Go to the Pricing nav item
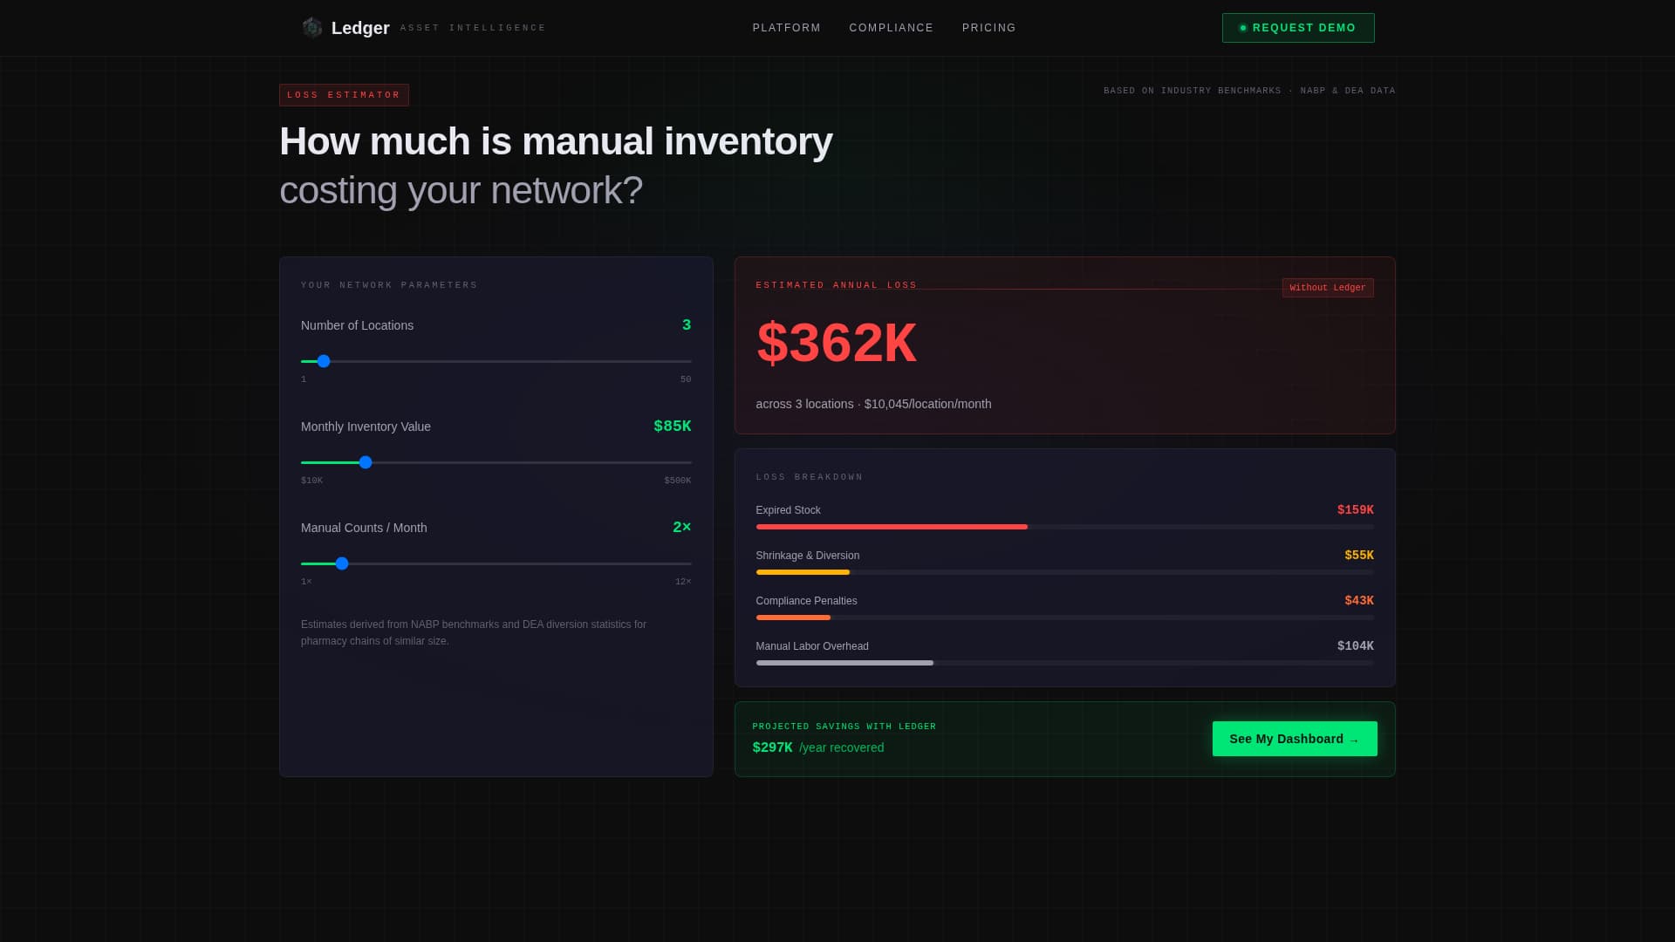Viewport: 1675px width, 942px height. click(989, 28)
